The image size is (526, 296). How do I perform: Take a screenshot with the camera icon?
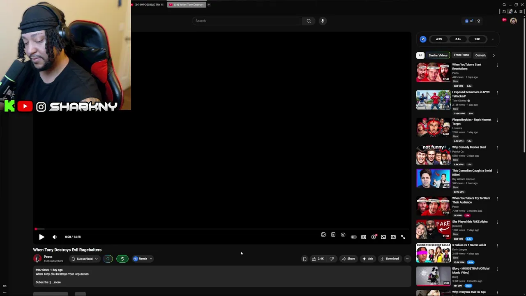pos(343,235)
